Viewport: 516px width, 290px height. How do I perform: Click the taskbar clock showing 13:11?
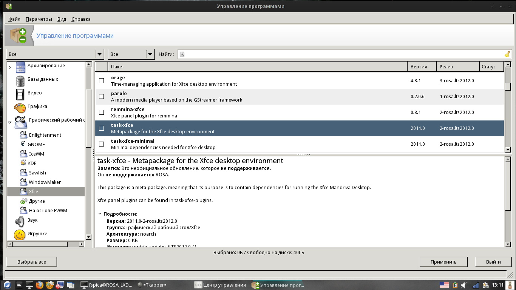tap(498, 285)
